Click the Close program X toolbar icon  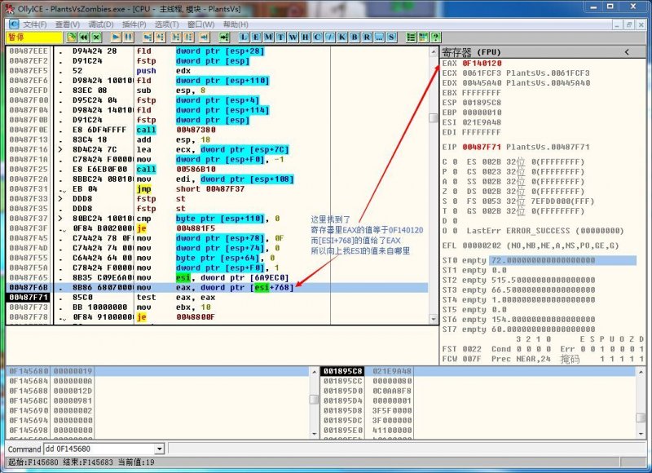[96, 38]
